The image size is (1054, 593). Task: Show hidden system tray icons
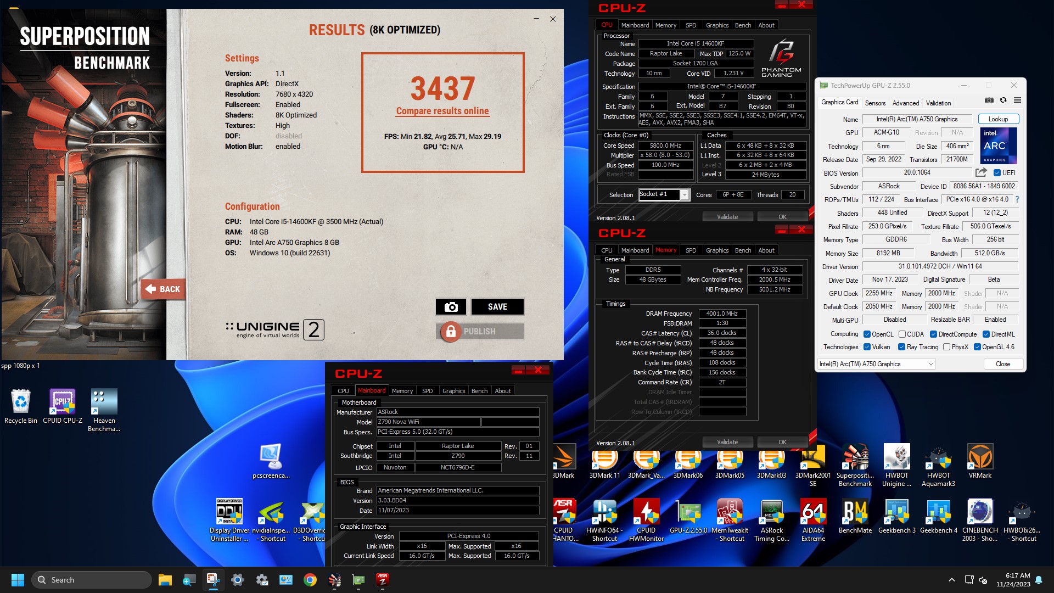[x=951, y=580]
